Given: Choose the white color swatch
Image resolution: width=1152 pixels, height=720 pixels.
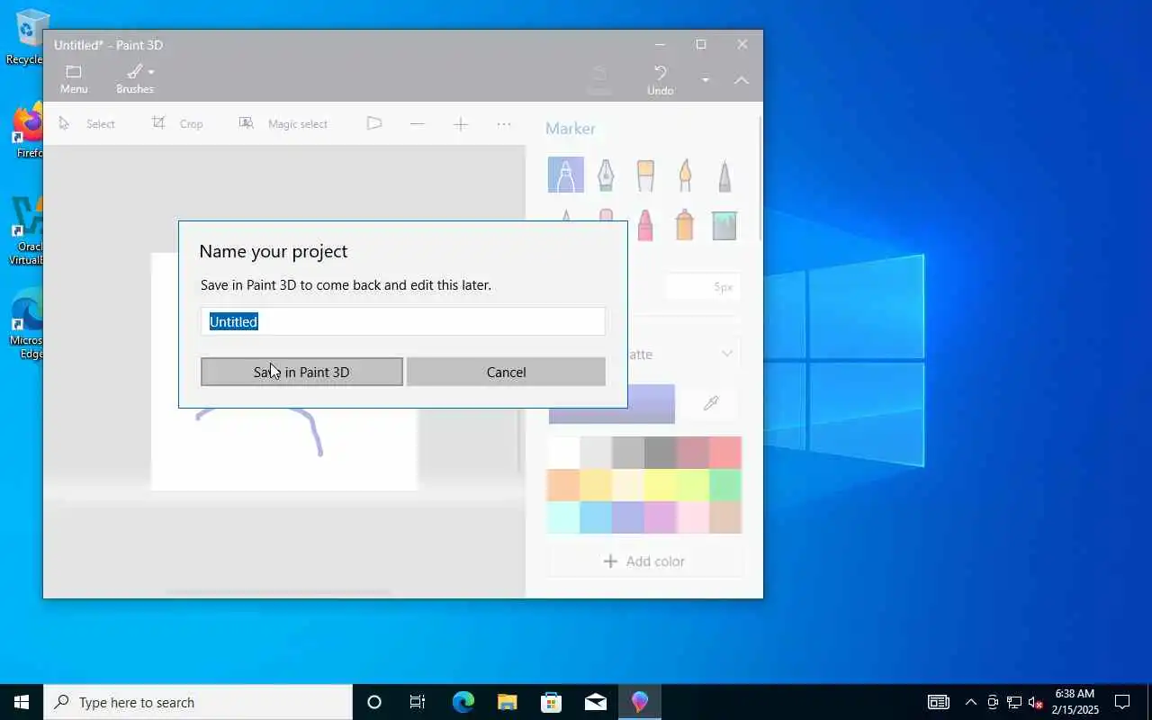Looking at the screenshot, I should click(x=564, y=453).
